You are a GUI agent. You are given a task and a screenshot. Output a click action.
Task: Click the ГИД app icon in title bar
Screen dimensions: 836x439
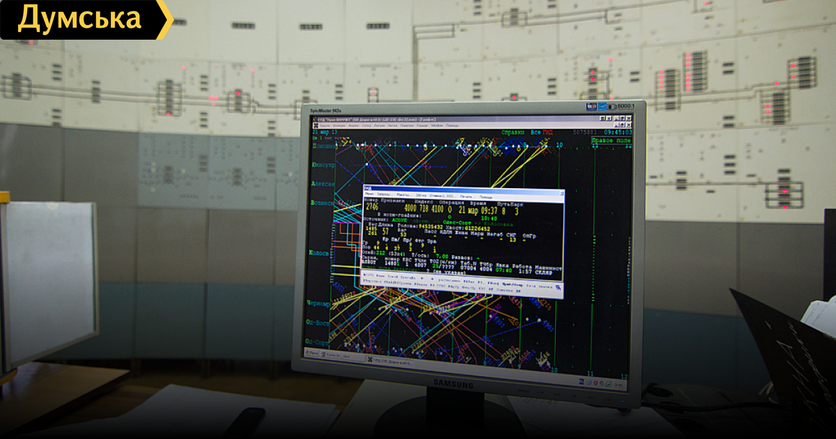pyautogui.click(x=316, y=119)
